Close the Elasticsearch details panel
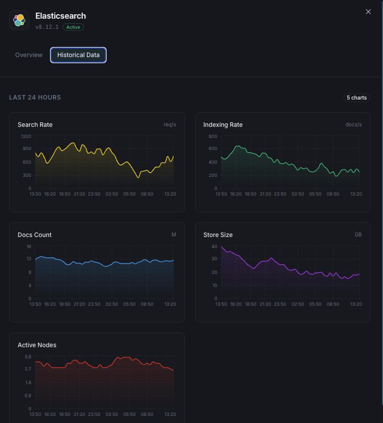Screen dimensions: 383x423 (x=368, y=11)
